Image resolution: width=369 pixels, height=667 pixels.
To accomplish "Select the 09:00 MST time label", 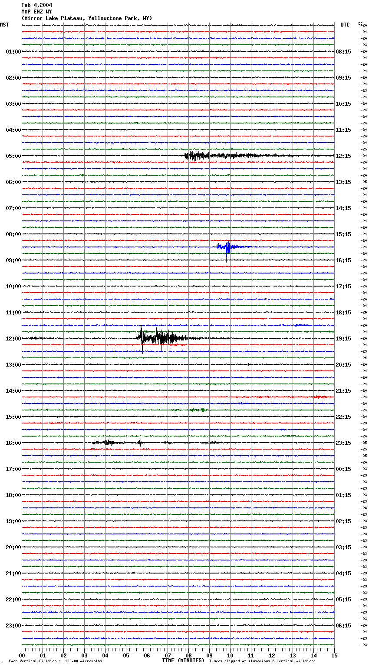I will point(13,260).
